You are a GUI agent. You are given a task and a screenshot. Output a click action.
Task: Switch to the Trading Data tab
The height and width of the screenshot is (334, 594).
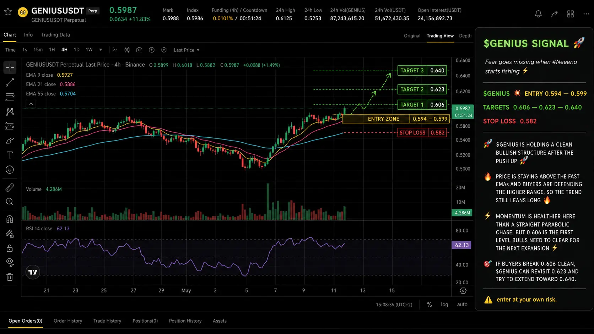(55, 35)
